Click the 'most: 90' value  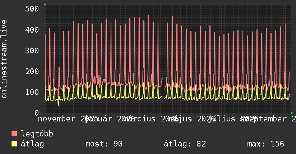(104, 144)
